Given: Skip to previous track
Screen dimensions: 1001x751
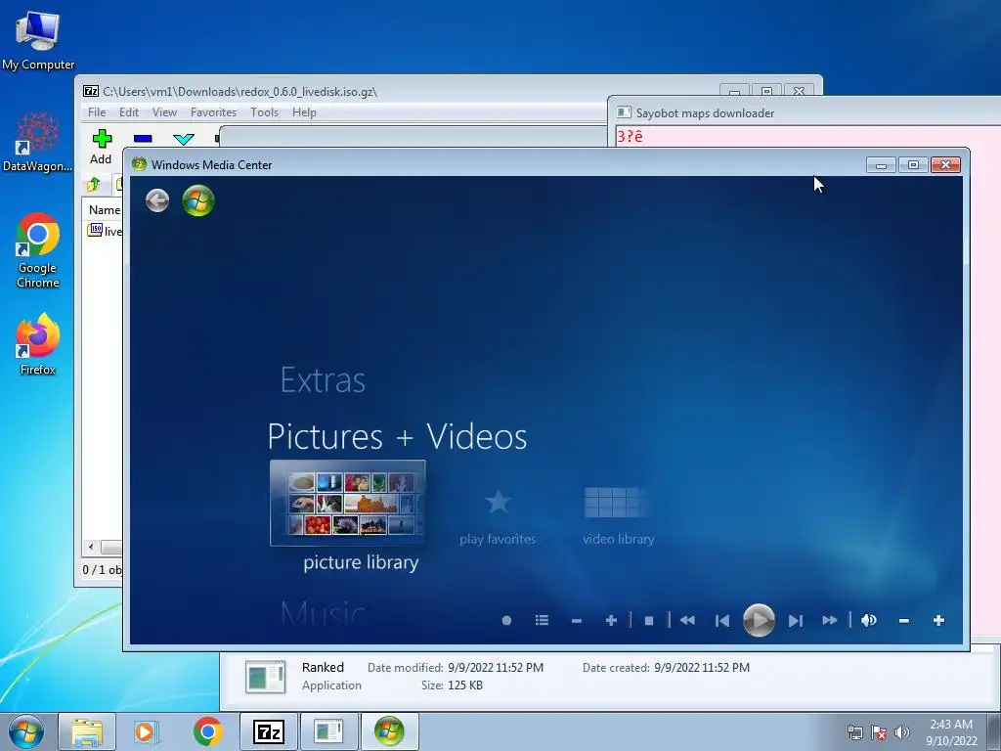Looking at the screenshot, I should coord(722,620).
